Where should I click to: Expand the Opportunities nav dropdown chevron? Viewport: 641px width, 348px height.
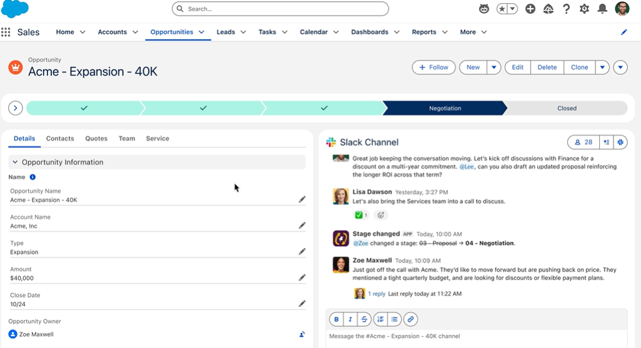point(201,32)
